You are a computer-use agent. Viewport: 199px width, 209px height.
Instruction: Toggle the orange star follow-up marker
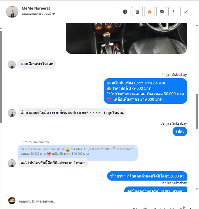pyautogui.click(x=150, y=12)
